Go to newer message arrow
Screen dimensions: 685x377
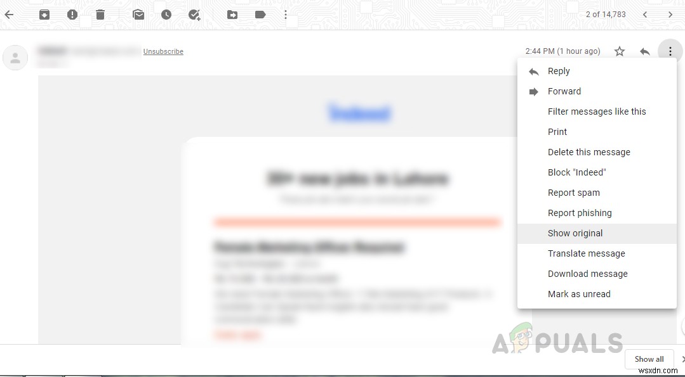click(x=645, y=15)
